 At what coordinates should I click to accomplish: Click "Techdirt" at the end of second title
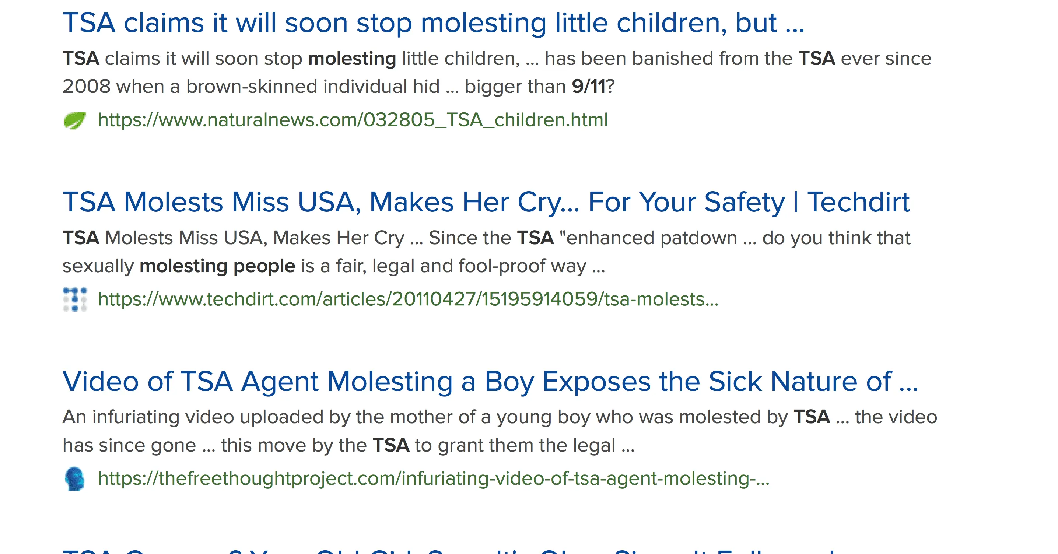click(x=858, y=202)
